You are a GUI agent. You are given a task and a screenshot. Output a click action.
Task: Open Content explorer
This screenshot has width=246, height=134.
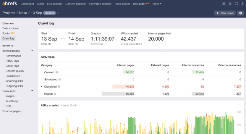tap(76, 4)
